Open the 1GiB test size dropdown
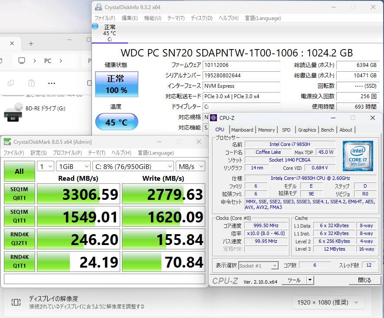Image resolution: width=384 pixels, height=318 pixels. [73, 166]
